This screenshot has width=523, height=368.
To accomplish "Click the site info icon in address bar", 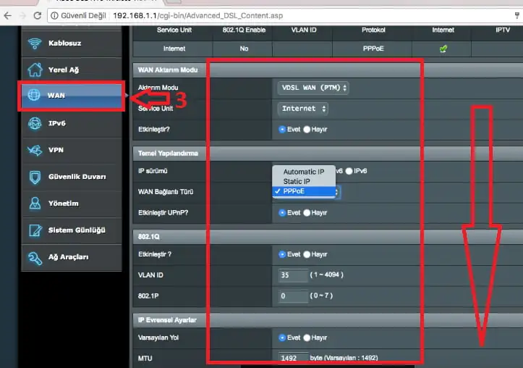I will 54,16.
